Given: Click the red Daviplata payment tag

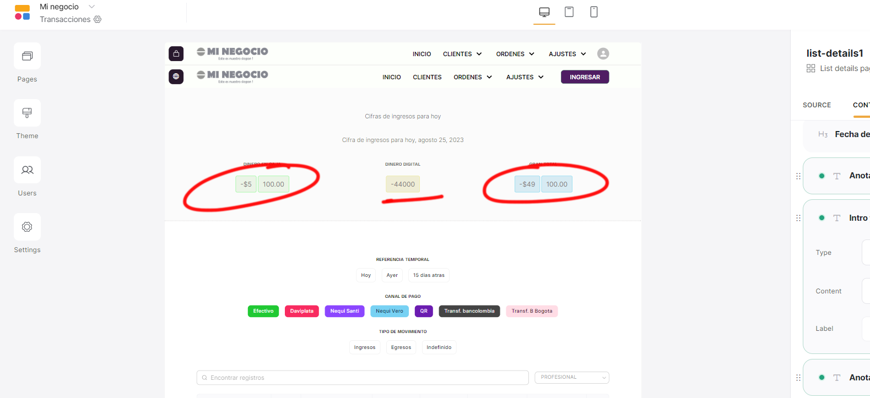Looking at the screenshot, I should pyautogui.click(x=302, y=311).
